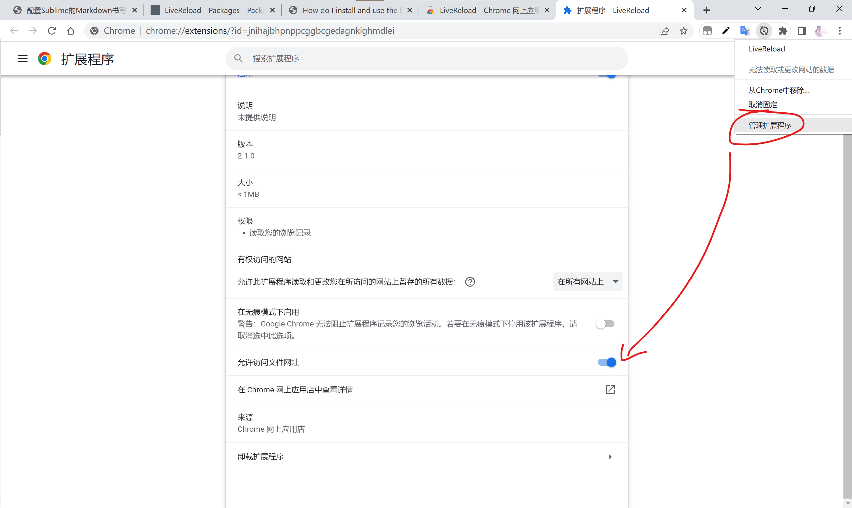Reload the current page

tap(52, 31)
